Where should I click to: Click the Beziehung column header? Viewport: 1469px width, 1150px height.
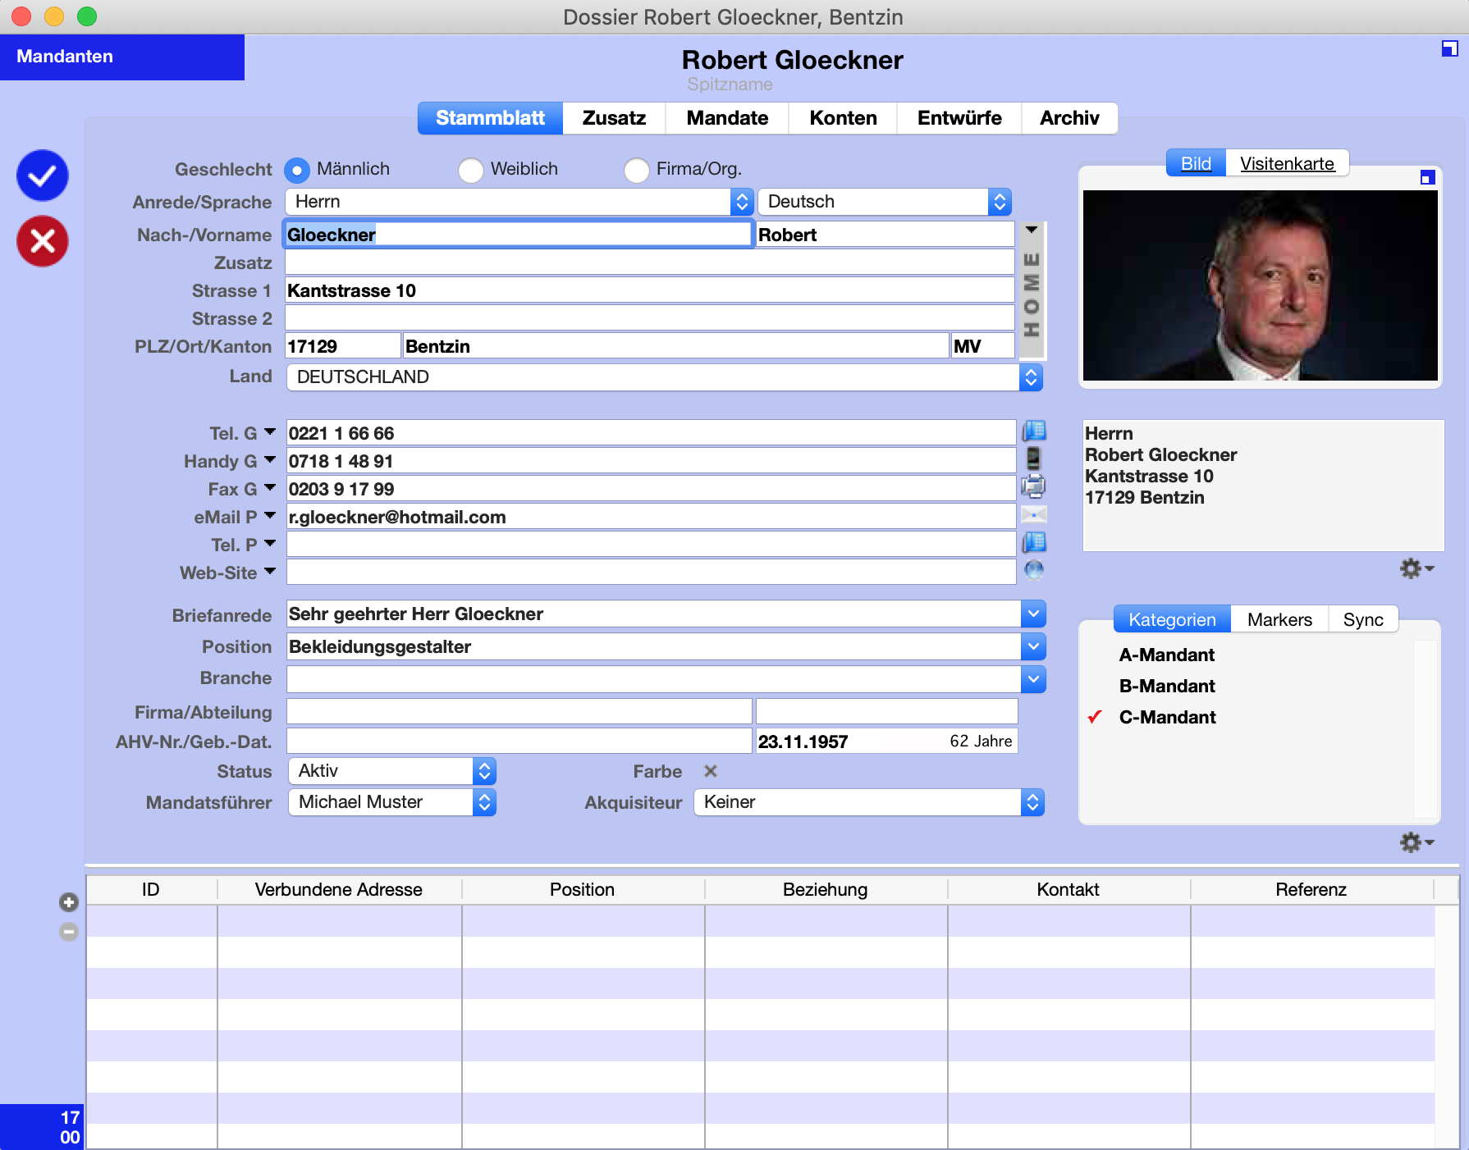point(825,890)
